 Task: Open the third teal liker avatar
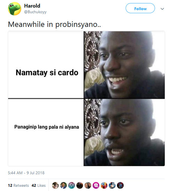[72, 185]
